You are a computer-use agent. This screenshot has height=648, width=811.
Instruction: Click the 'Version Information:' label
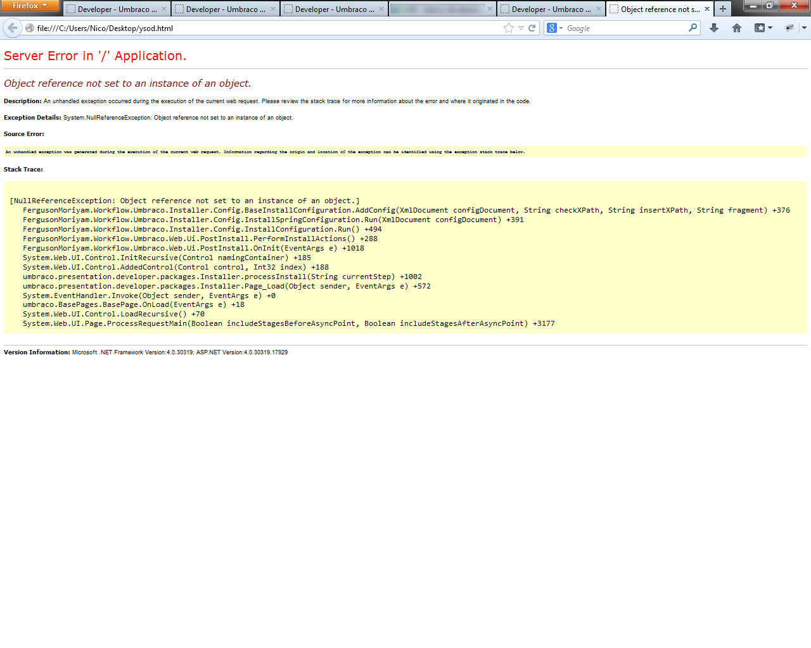37,352
